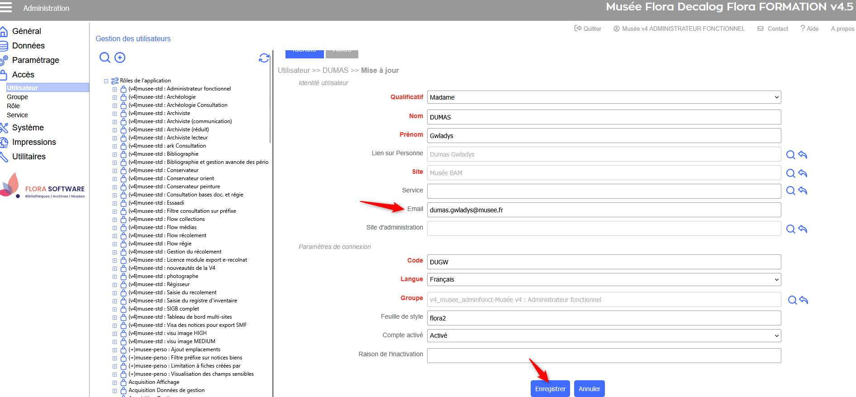The image size is (856, 397).
Task: Click the add user plus icon
Action: coord(120,57)
